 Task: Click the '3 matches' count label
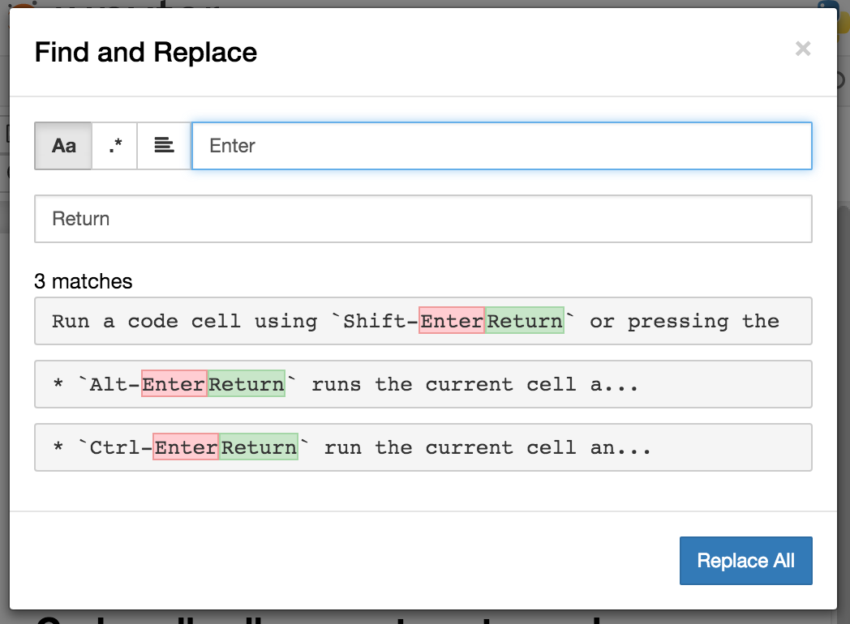tap(83, 281)
